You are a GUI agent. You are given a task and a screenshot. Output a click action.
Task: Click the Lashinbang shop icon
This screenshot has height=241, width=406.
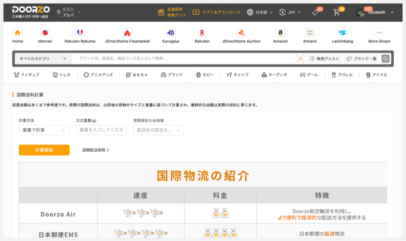[342, 33]
